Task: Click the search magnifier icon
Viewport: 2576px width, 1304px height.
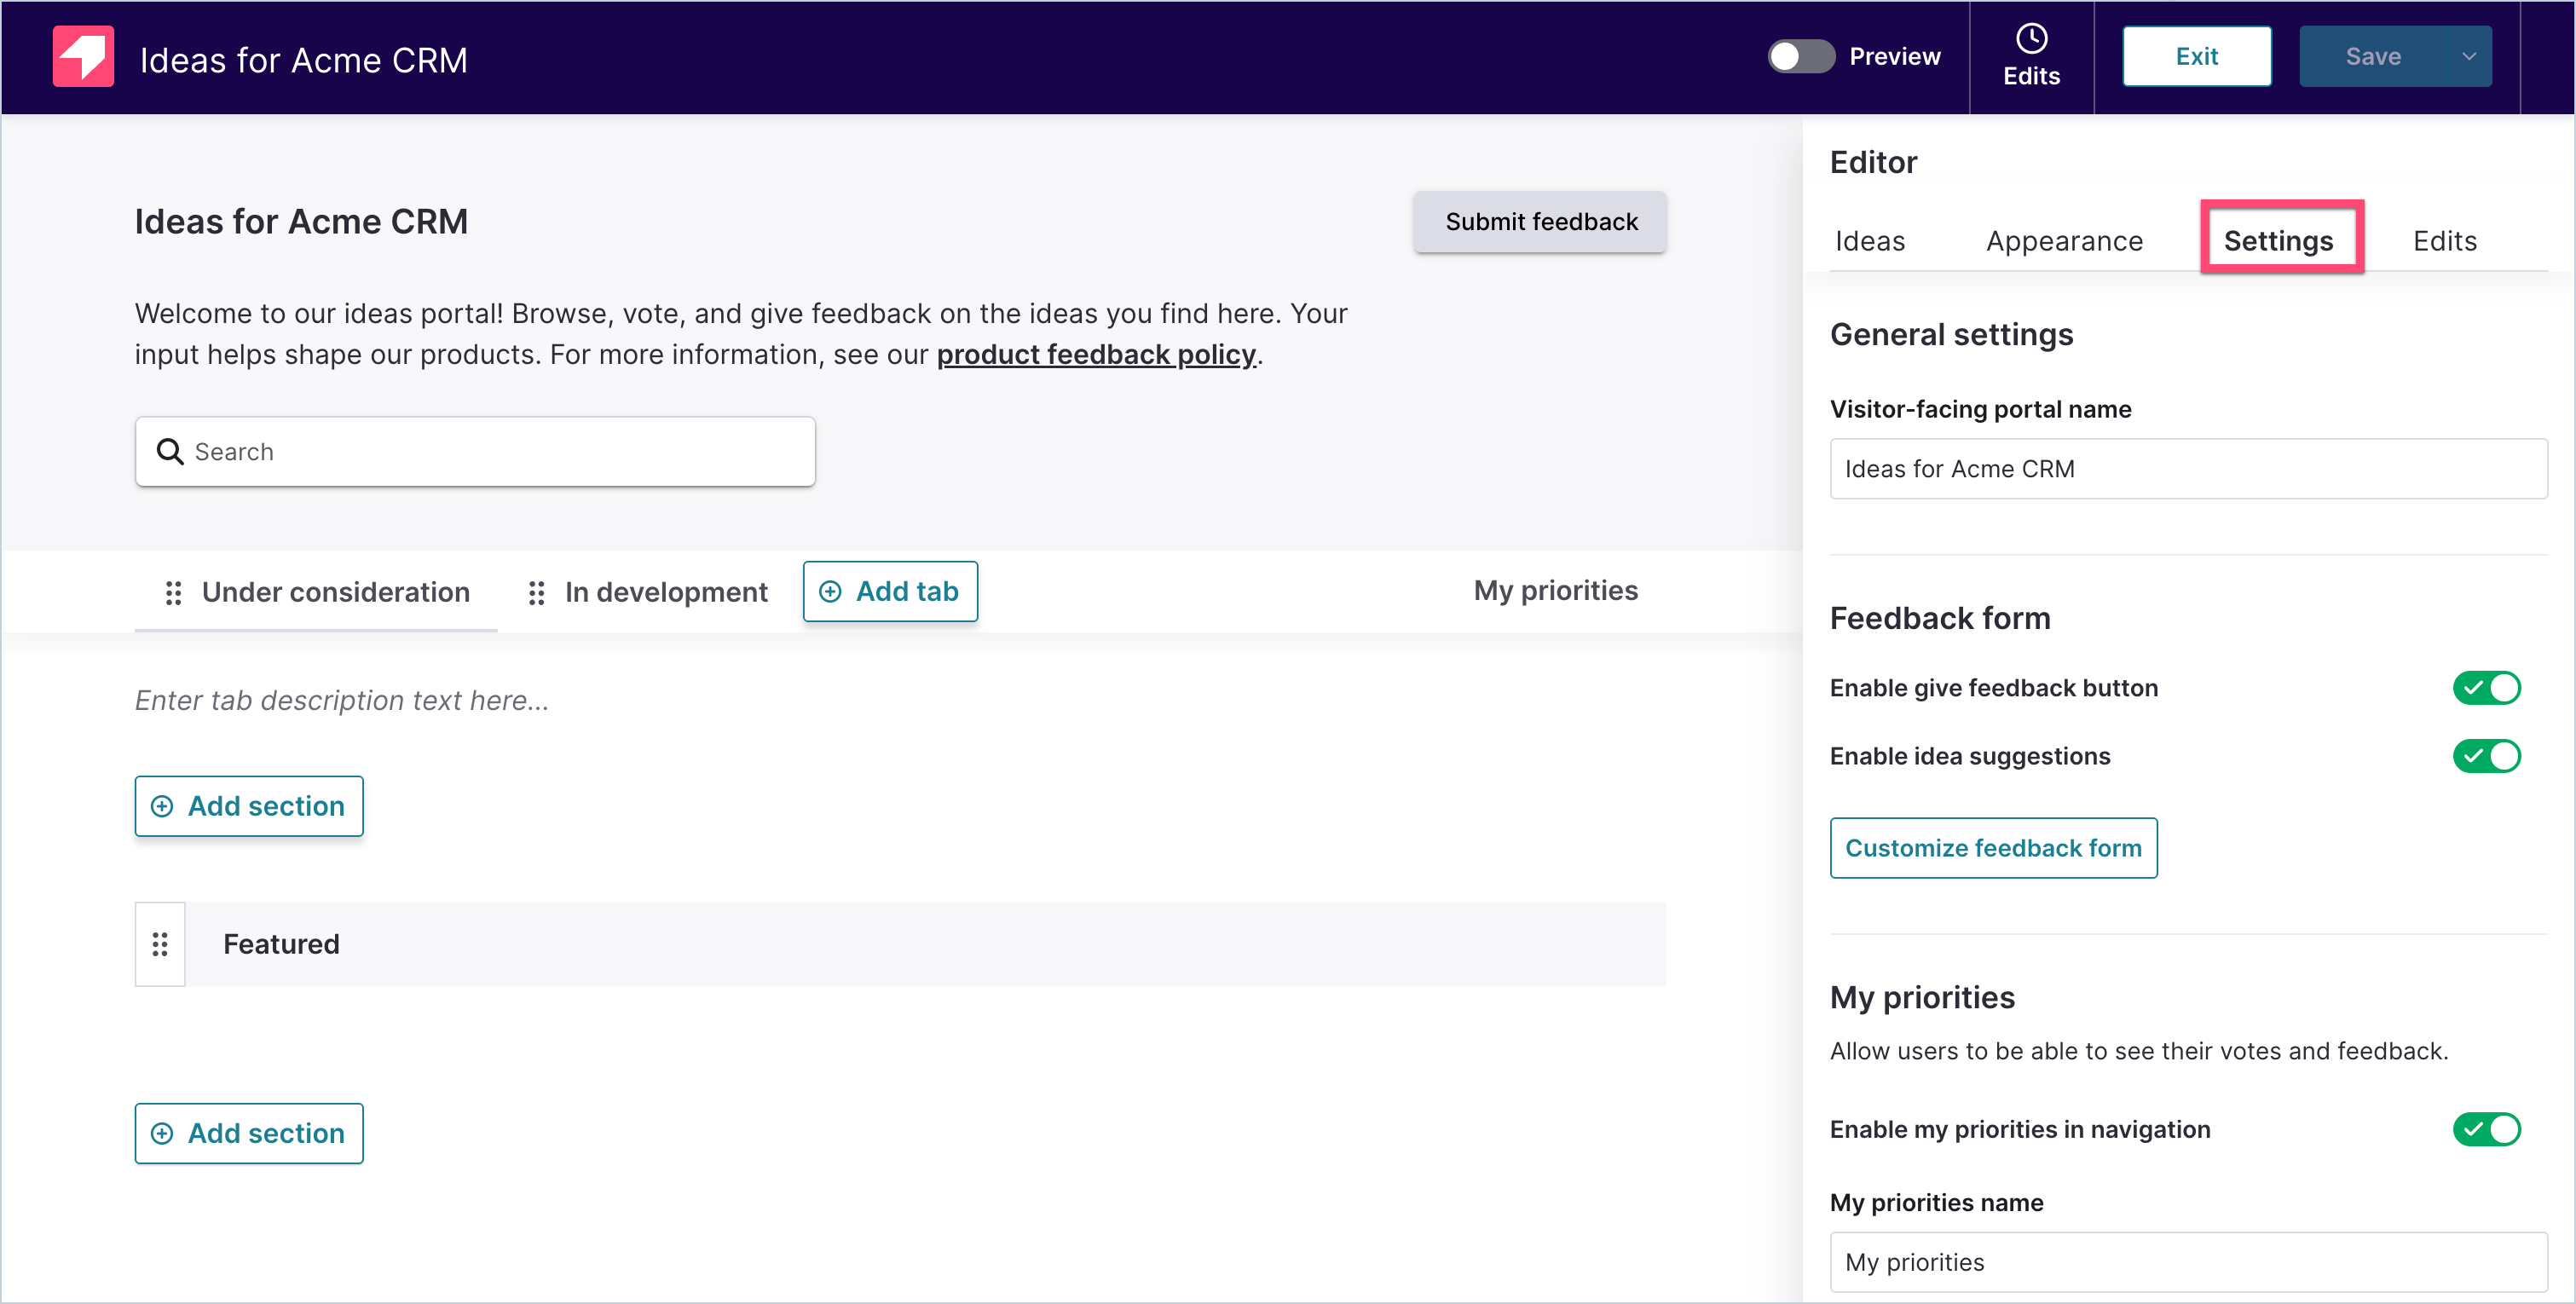Action: point(170,452)
